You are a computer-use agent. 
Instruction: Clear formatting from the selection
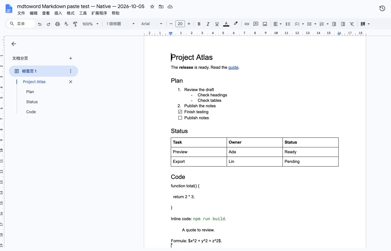click(352, 24)
